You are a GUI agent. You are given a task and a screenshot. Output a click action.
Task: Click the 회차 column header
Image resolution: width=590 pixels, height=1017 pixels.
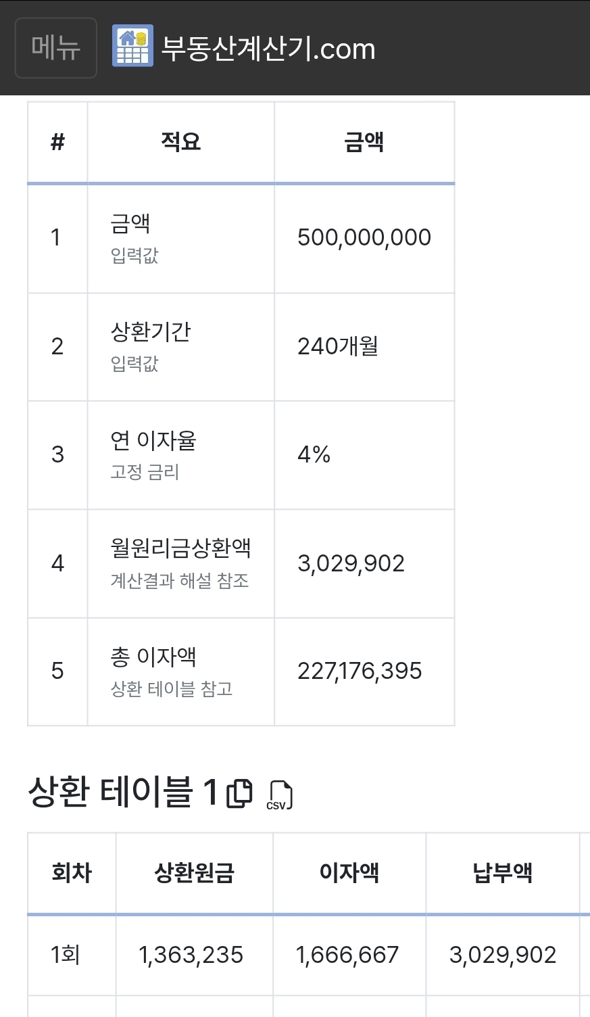point(72,872)
